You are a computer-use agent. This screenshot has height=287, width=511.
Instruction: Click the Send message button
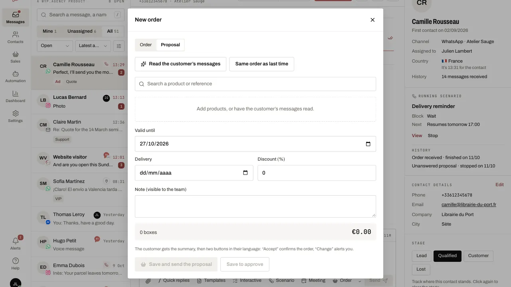tap(378, 281)
